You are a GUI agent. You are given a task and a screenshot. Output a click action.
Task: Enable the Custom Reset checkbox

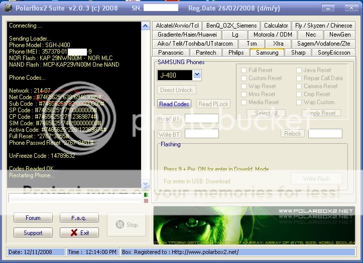[x=244, y=78]
